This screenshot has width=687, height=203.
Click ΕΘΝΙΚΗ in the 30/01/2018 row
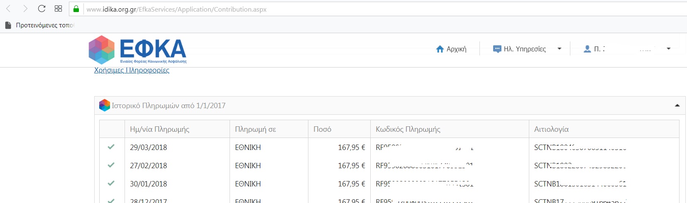tap(248, 184)
